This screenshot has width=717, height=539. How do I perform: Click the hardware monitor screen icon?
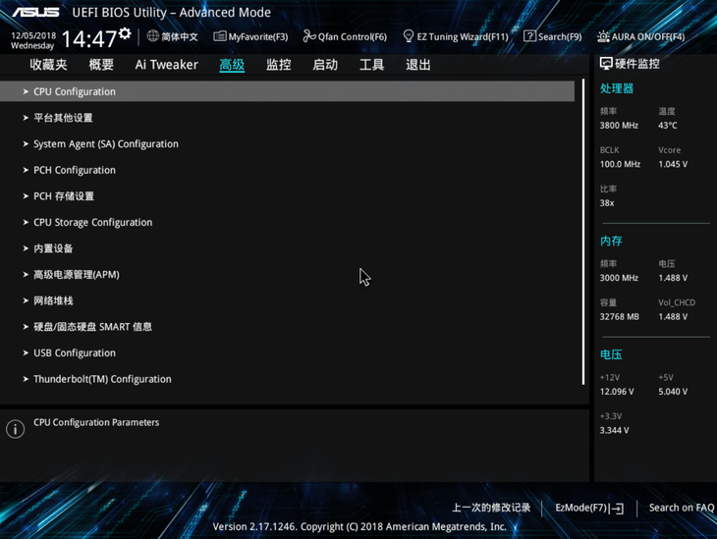tap(606, 64)
